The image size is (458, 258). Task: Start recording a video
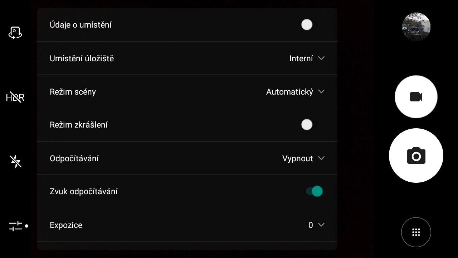click(416, 96)
